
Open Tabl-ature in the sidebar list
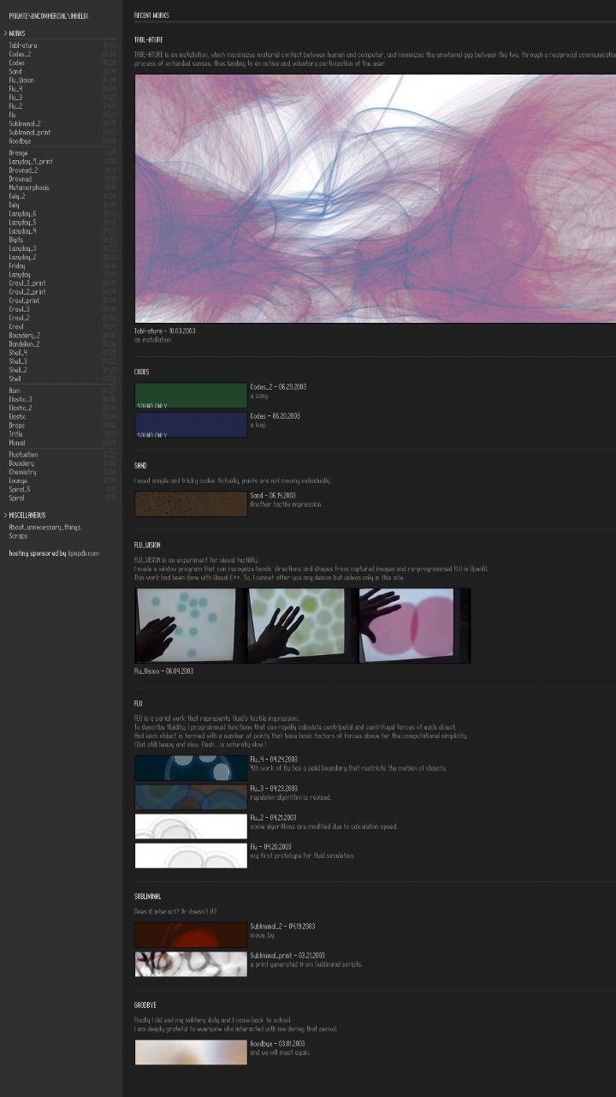coord(23,45)
